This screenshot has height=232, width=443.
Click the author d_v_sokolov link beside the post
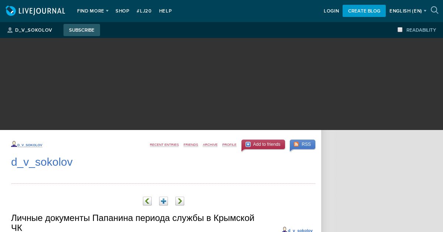(300, 230)
